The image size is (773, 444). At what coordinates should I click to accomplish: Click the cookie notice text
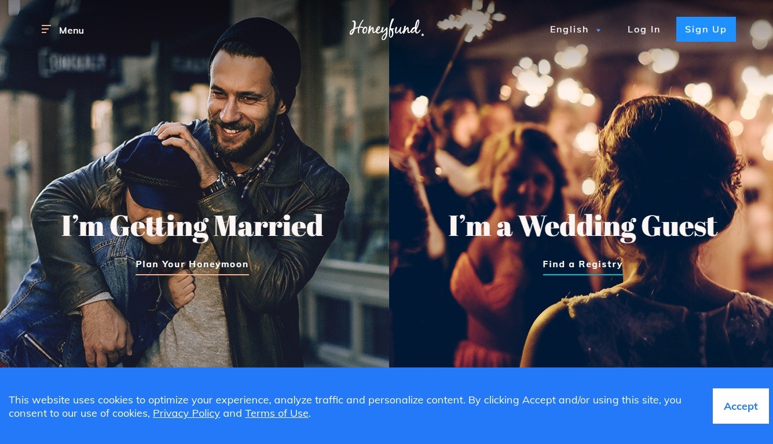click(x=345, y=406)
